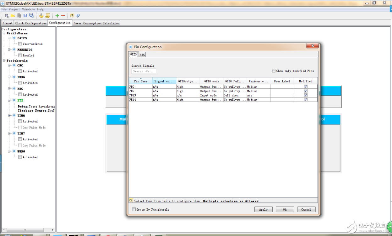
Task: Click the CRC cube icon in tree
Action: 14,65
